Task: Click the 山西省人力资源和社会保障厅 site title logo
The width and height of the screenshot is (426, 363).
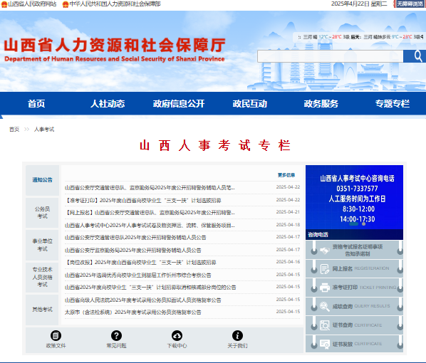Action: point(115,49)
